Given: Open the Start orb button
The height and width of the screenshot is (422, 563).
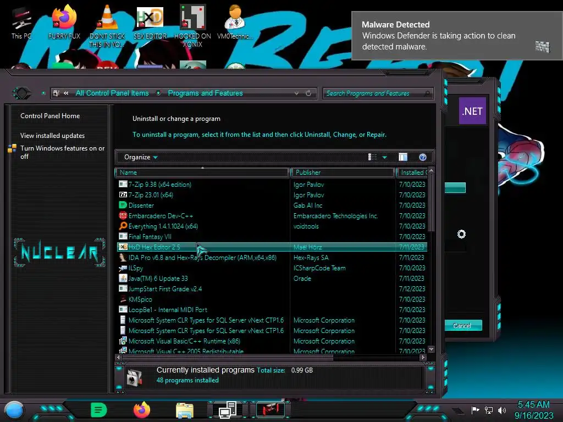Looking at the screenshot, I should (x=14, y=410).
